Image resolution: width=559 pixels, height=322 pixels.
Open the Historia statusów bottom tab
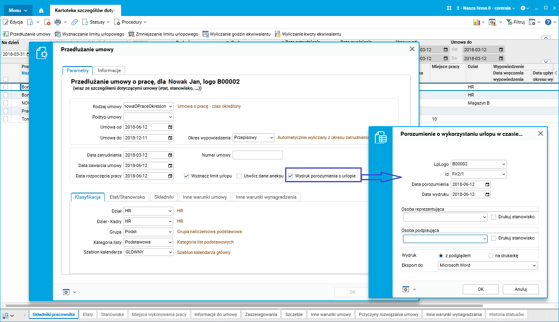tap(507, 314)
